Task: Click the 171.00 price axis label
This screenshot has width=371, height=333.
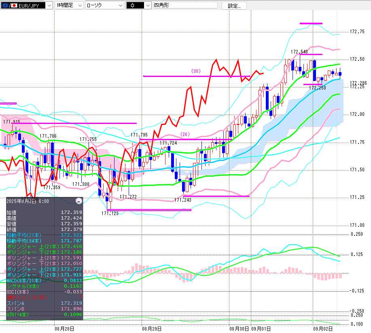Action: pos(357,225)
